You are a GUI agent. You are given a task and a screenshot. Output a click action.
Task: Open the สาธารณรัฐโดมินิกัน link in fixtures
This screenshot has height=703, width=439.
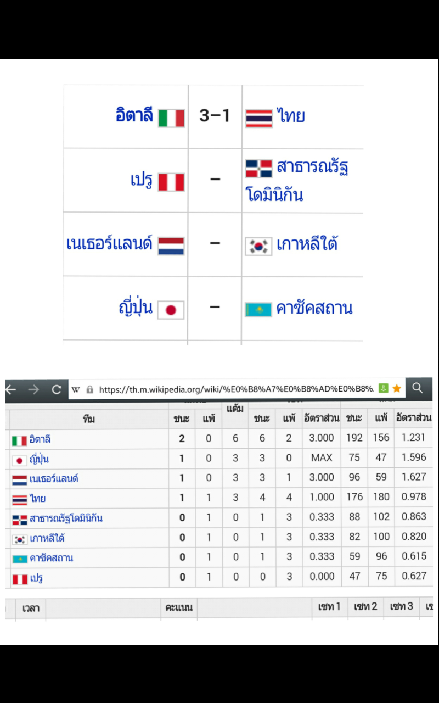coord(297,180)
